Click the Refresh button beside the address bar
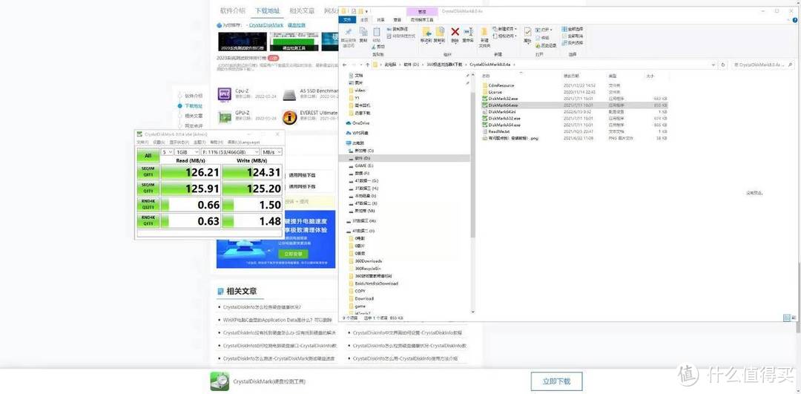801x394 pixels. pyautogui.click(x=723, y=65)
